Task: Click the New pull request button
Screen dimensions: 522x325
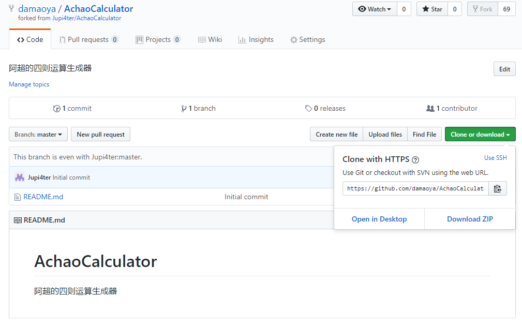Action: click(x=100, y=134)
